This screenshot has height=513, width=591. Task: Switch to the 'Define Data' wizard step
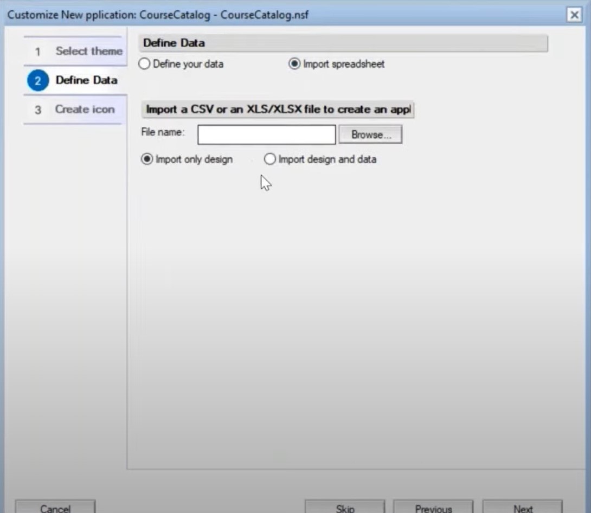86,80
